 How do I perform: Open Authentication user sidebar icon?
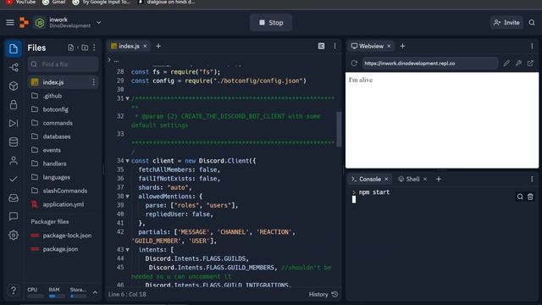tap(14, 160)
